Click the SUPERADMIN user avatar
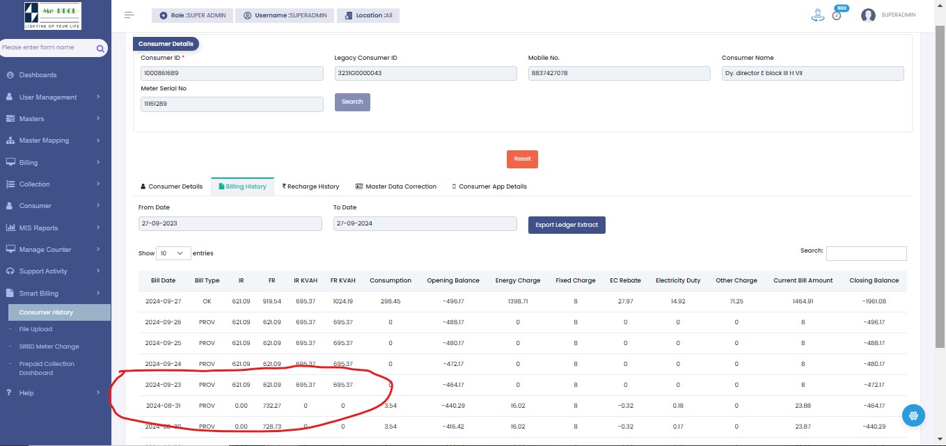 868,15
